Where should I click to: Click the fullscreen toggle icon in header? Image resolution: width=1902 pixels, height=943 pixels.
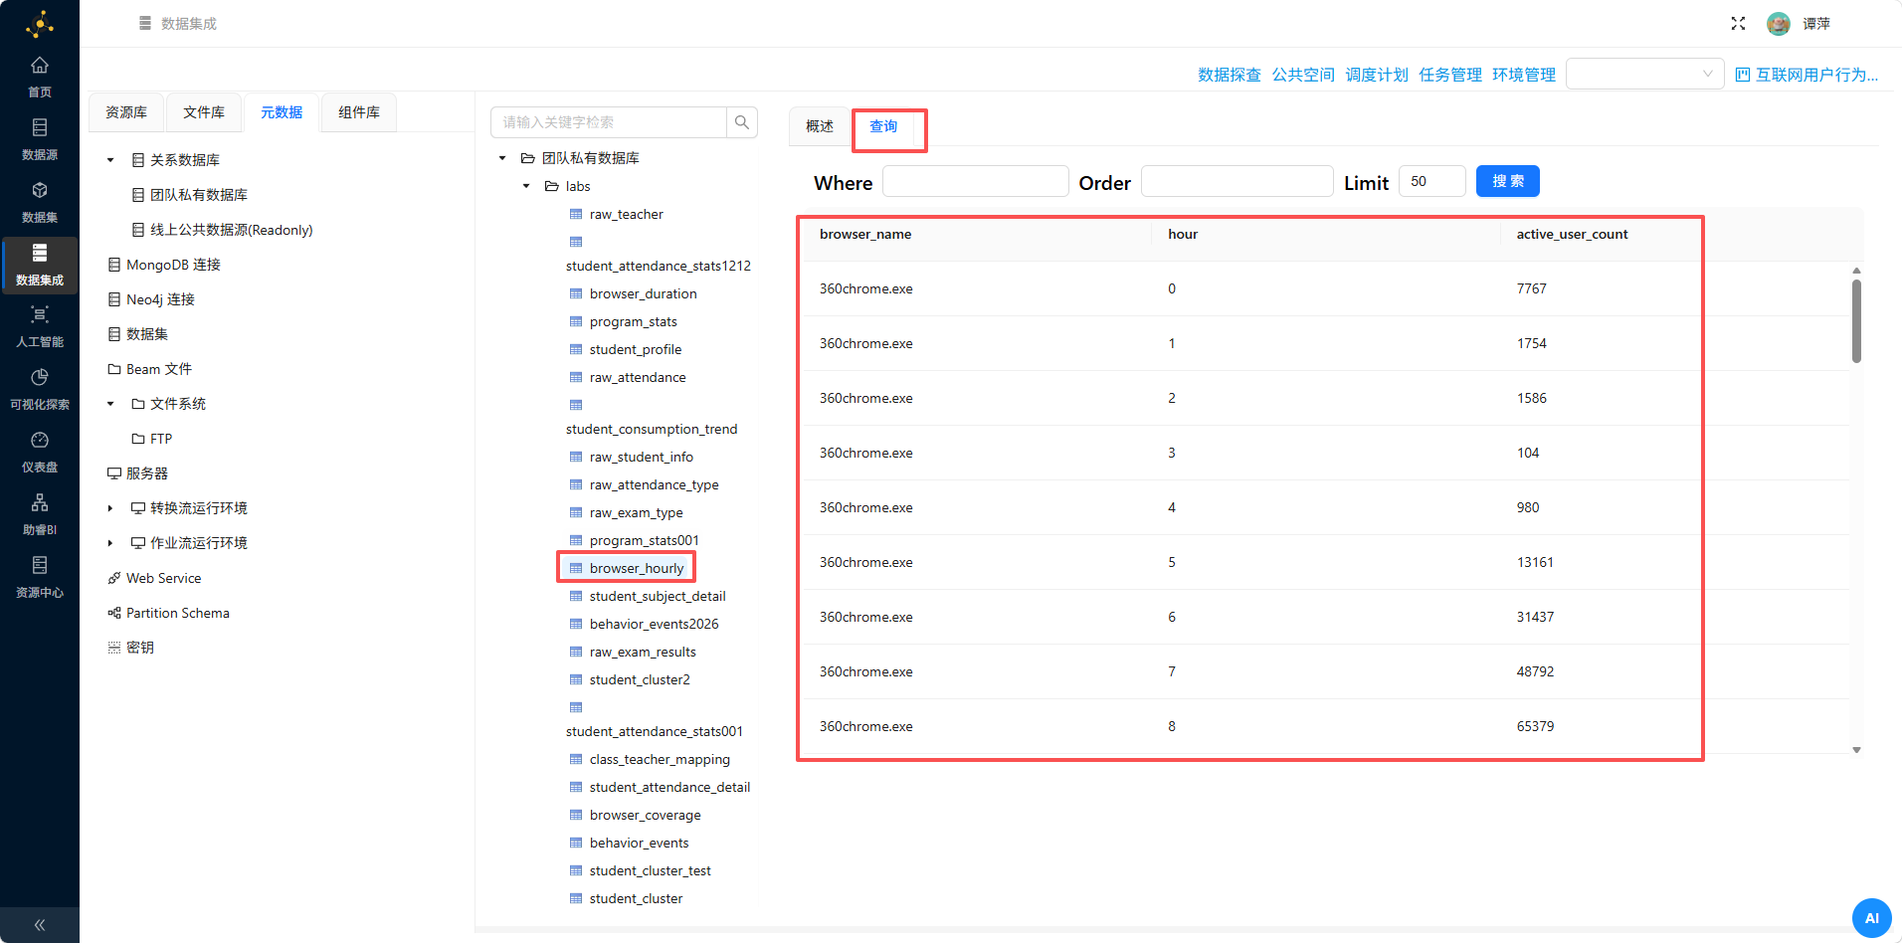pyautogui.click(x=1738, y=23)
